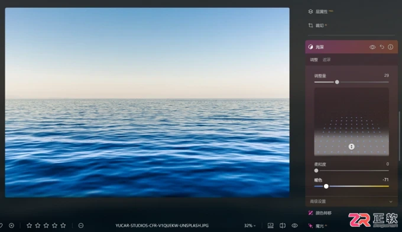Toggle the bottom bar preview eye icon
Screen dimensions: 402x232
coord(294,225)
